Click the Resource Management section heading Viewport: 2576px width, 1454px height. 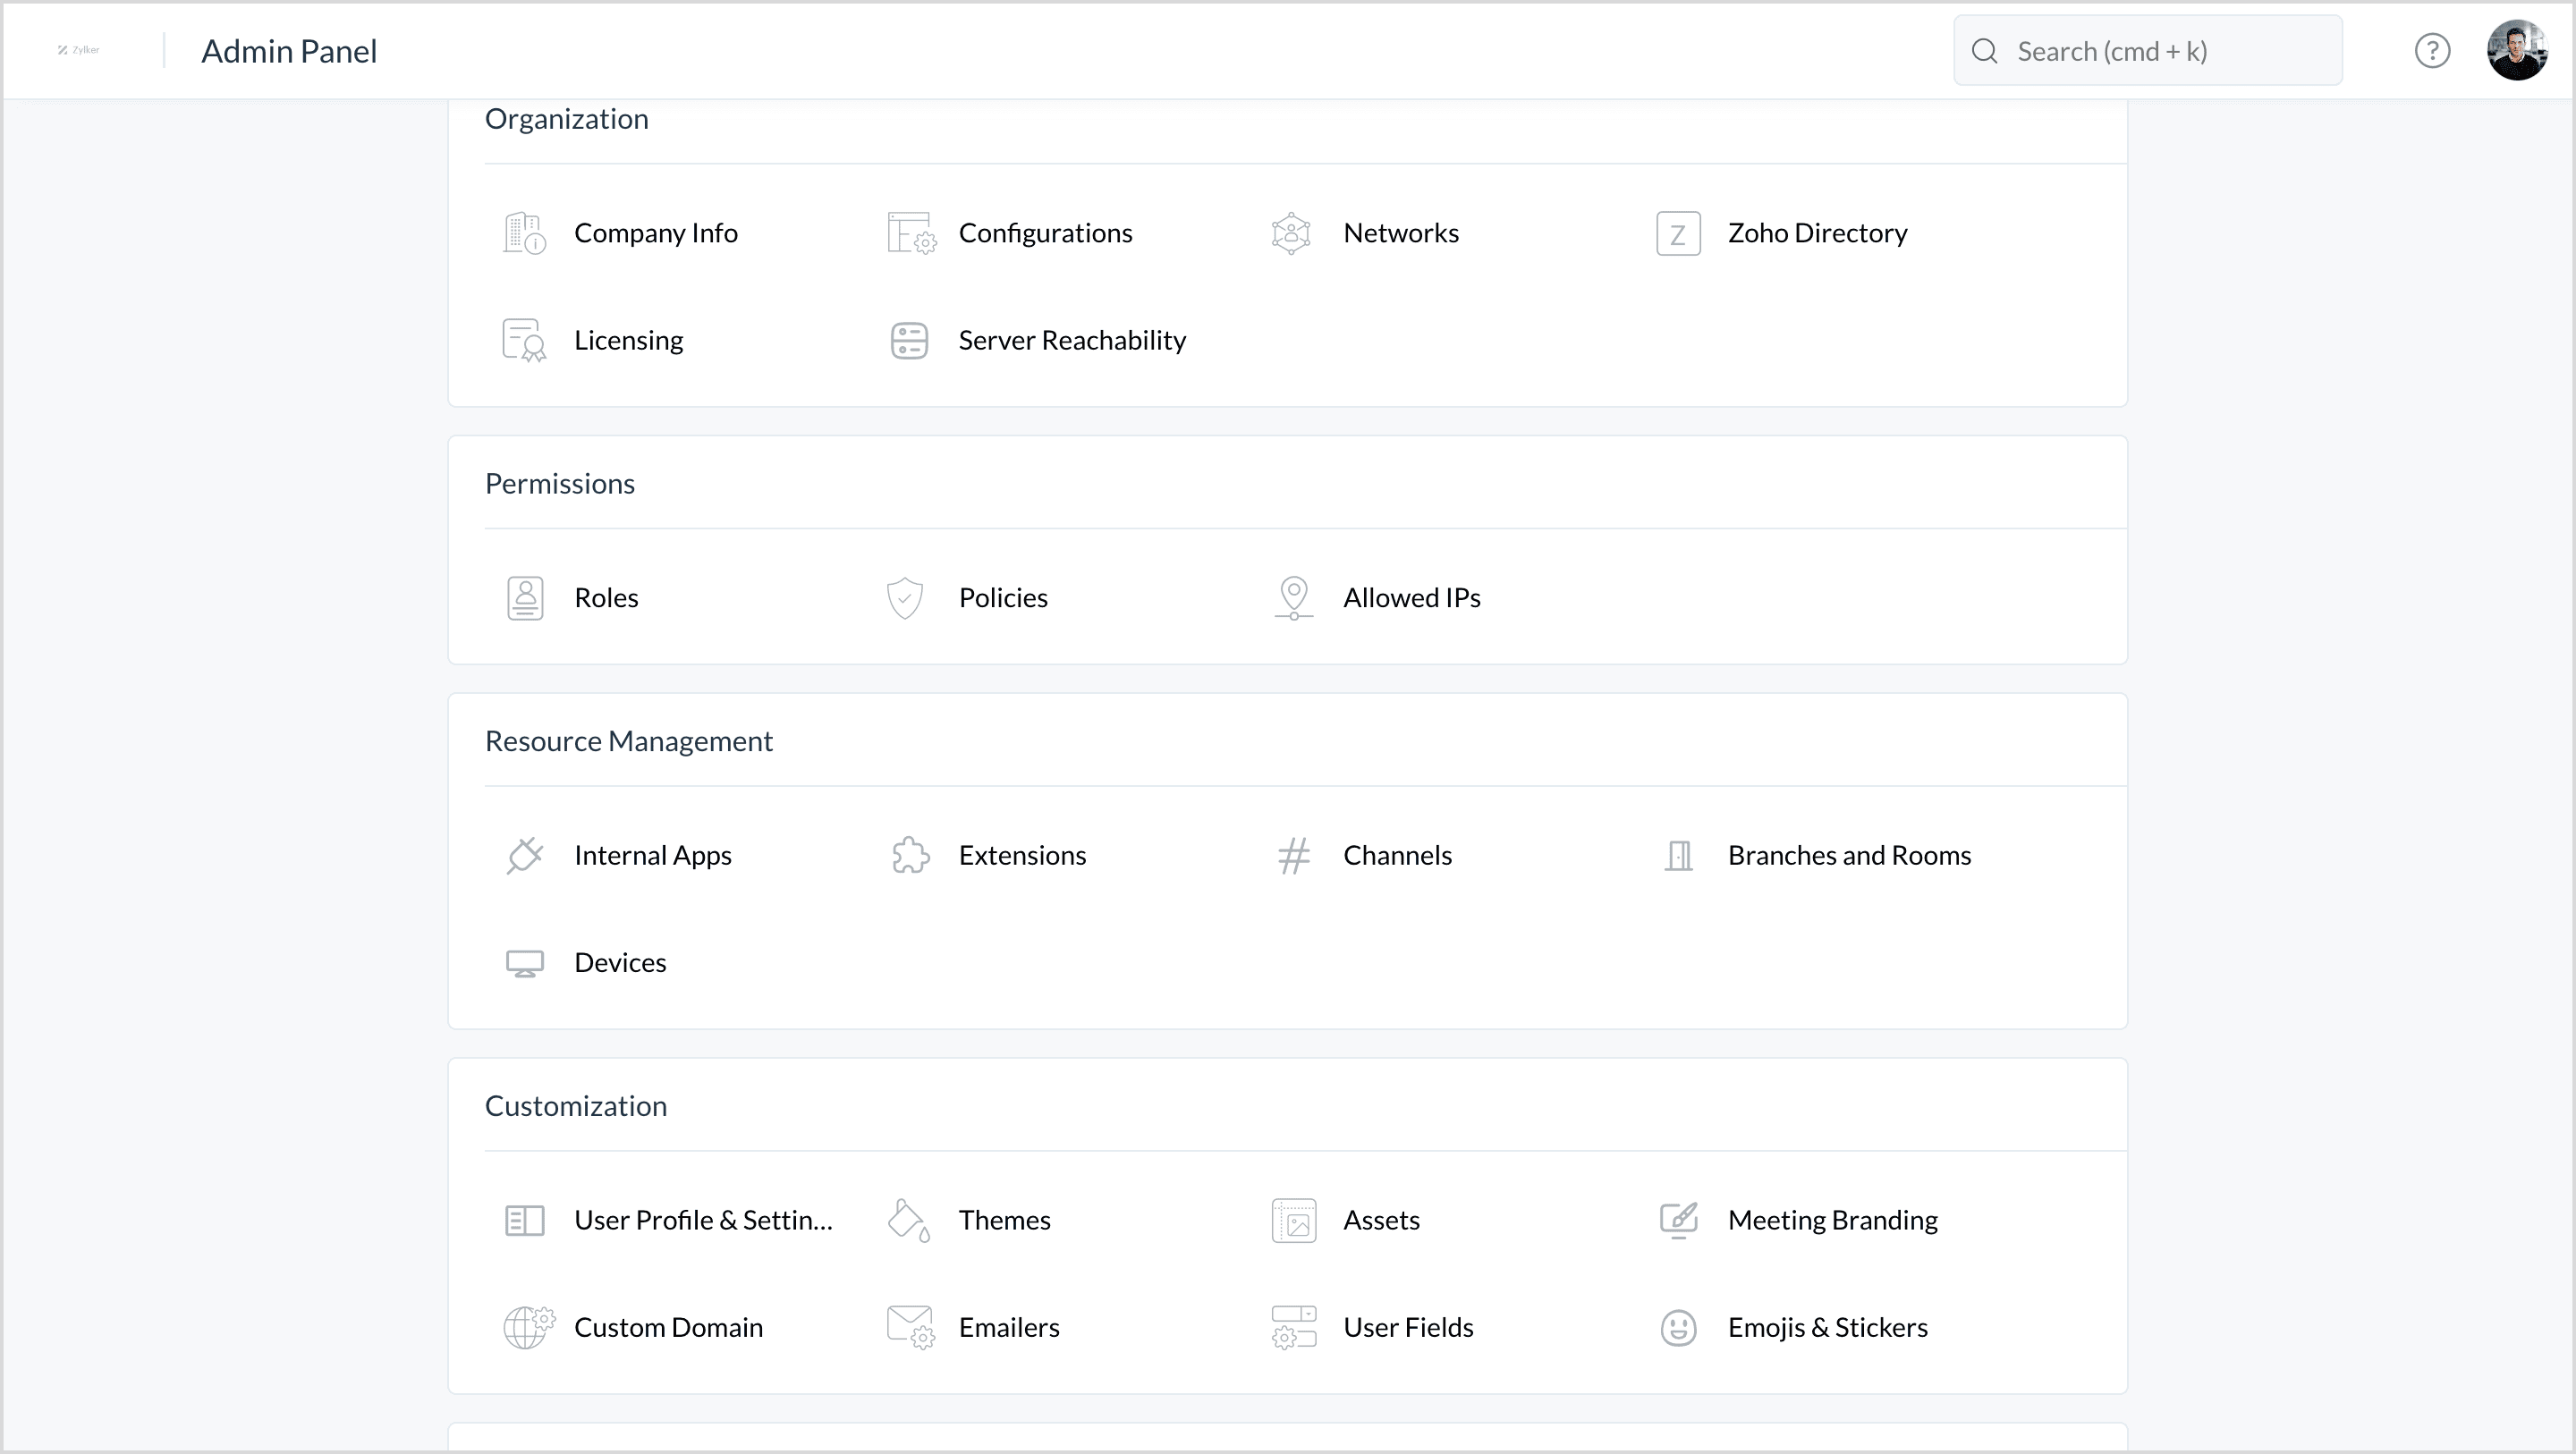[629, 742]
